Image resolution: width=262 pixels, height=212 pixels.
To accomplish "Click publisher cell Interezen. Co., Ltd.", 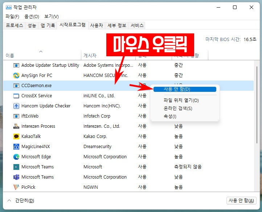I will [x=102, y=126].
